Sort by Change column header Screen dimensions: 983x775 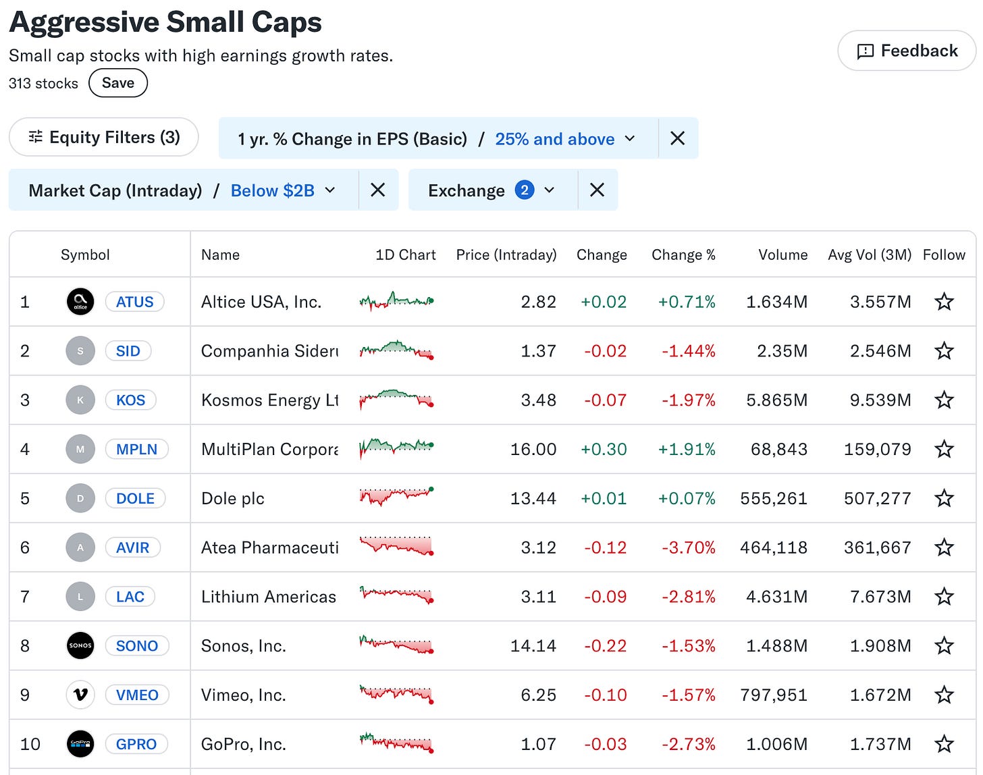point(602,255)
